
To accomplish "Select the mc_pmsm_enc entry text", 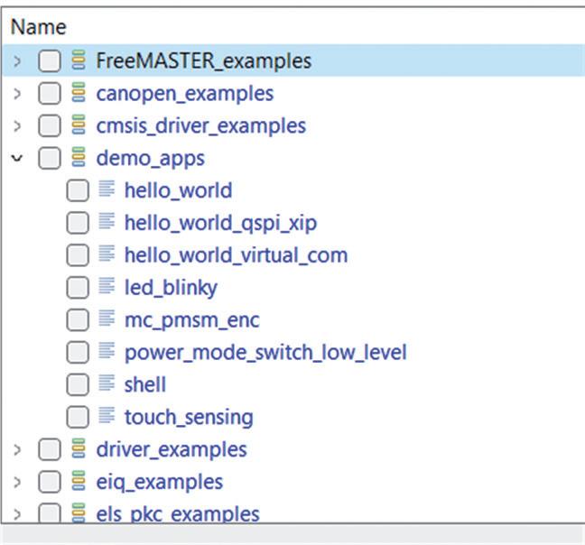I will coord(192,320).
